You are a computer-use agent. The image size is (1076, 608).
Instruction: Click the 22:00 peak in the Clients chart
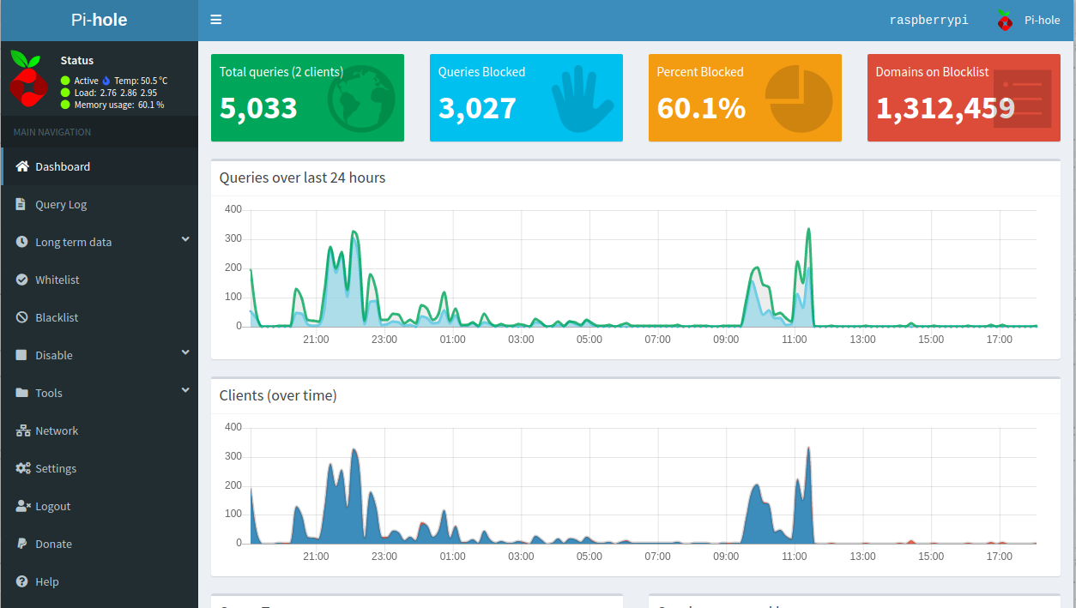354,450
